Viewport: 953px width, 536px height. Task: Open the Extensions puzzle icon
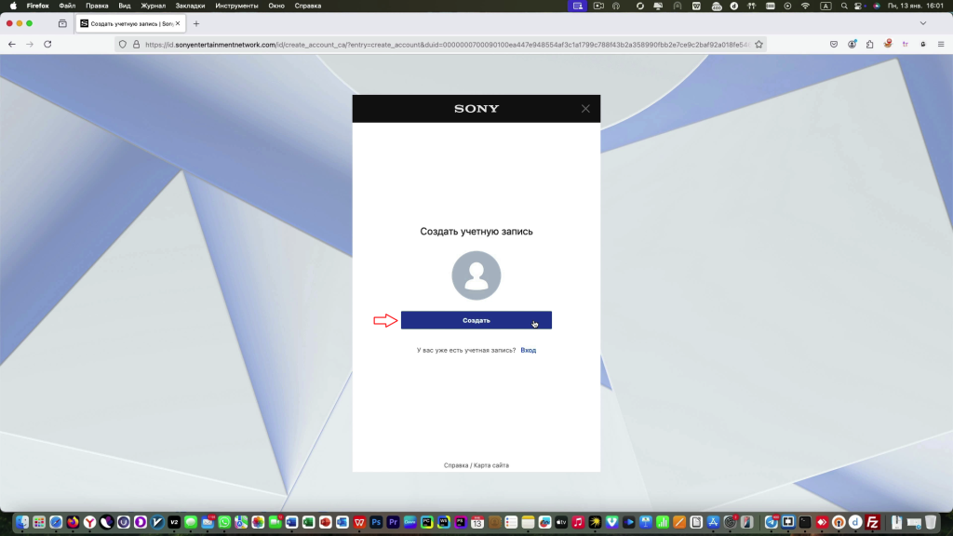[x=869, y=44]
